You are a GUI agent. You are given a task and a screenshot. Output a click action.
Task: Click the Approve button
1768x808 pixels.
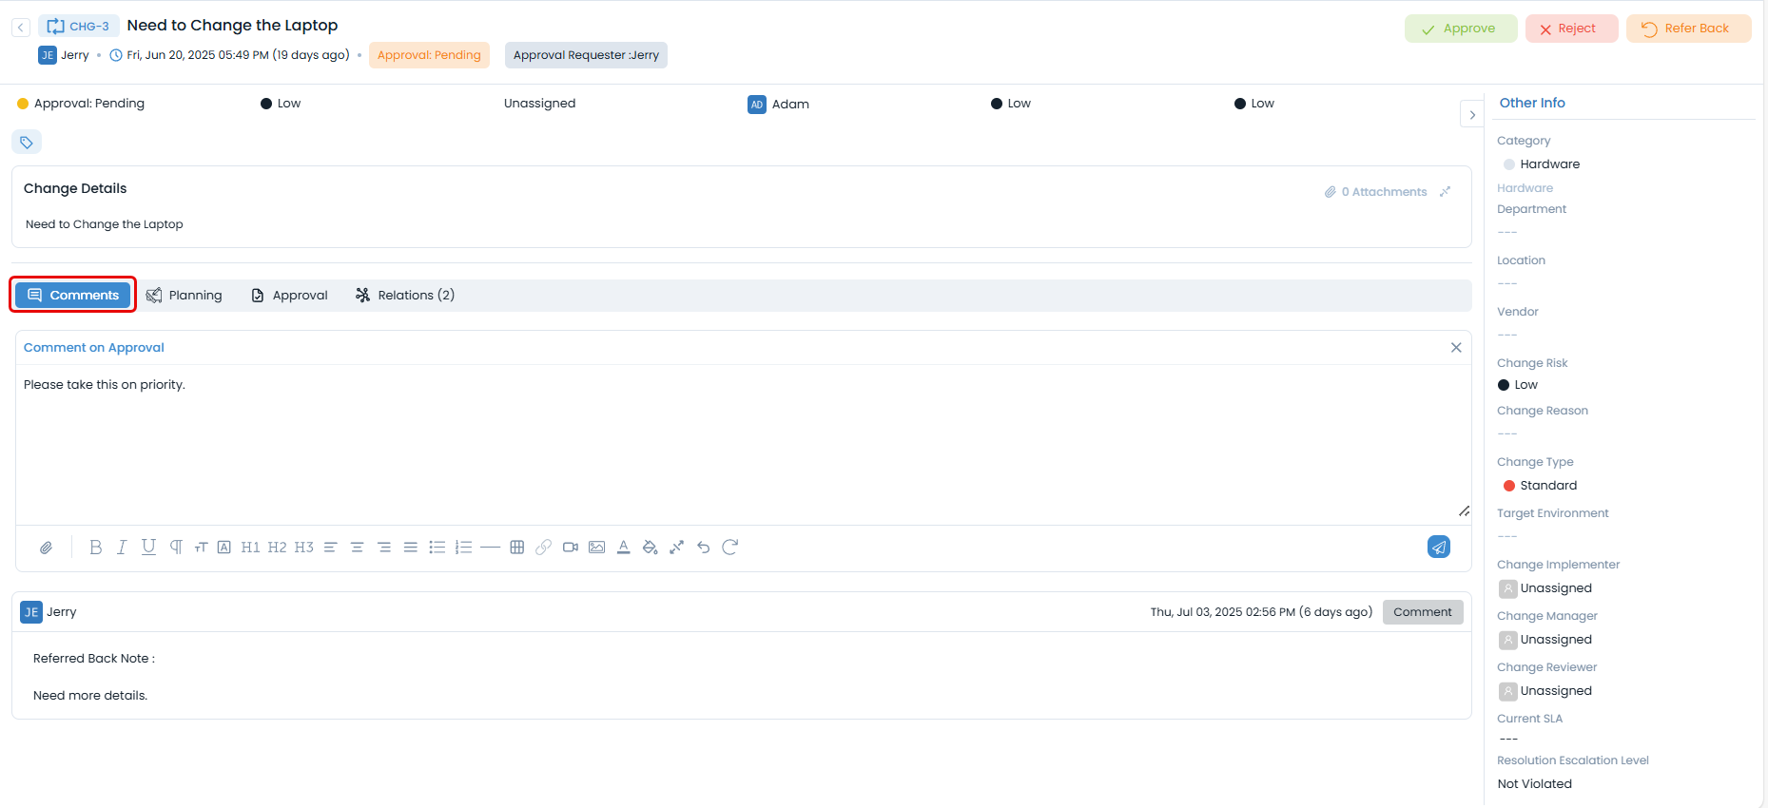(x=1460, y=29)
